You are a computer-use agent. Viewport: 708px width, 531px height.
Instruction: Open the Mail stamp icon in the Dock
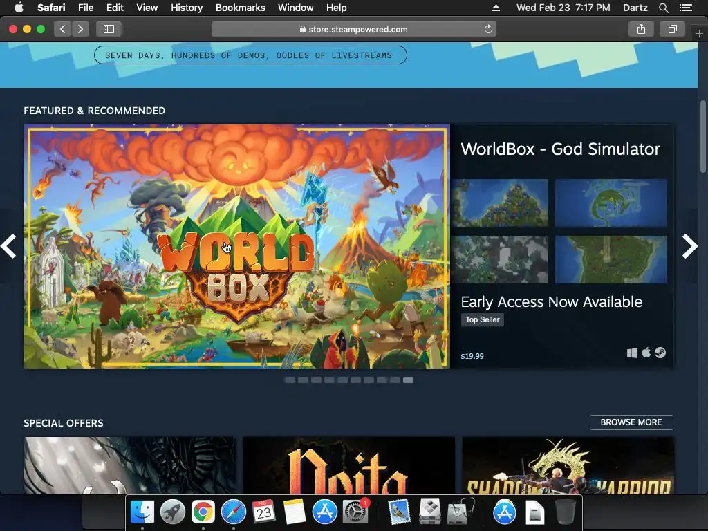tap(399, 512)
